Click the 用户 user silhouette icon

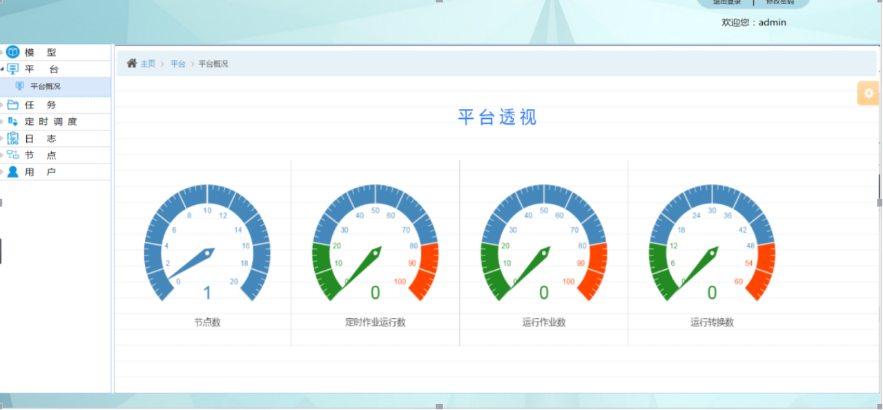12,172
